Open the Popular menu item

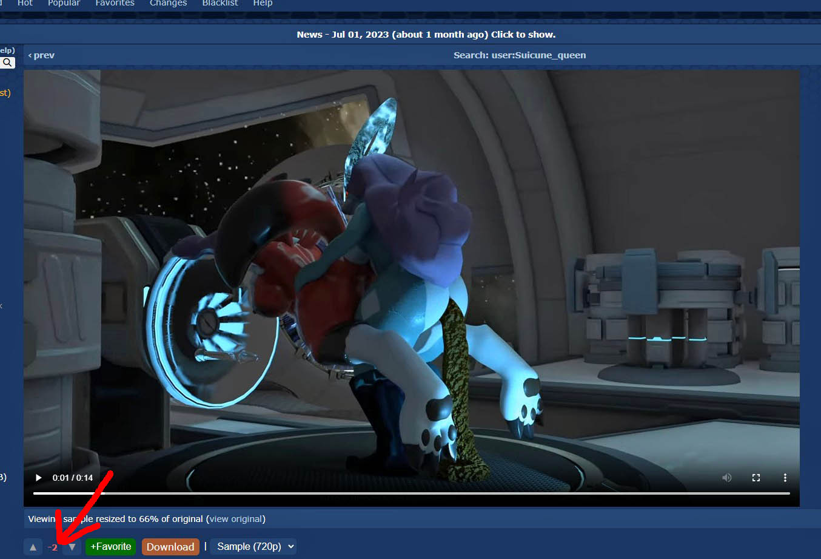tap(64, 3)
